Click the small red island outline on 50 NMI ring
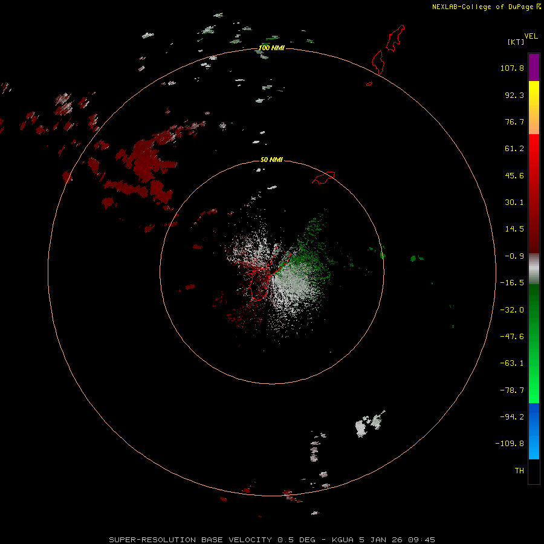Image resolution: width=544 pixels, height=544 pixels. pyautogui.click(x=323, y=178)
